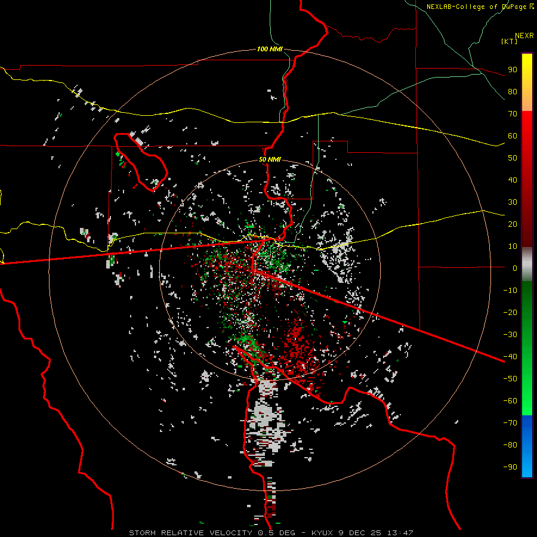This screenshot has height=537, width=537.
Task: Click the yellow top segment of color bar
Action: coord(527,82)
